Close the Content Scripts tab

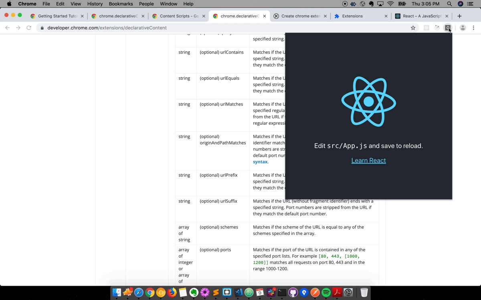(x=204, y=16)
